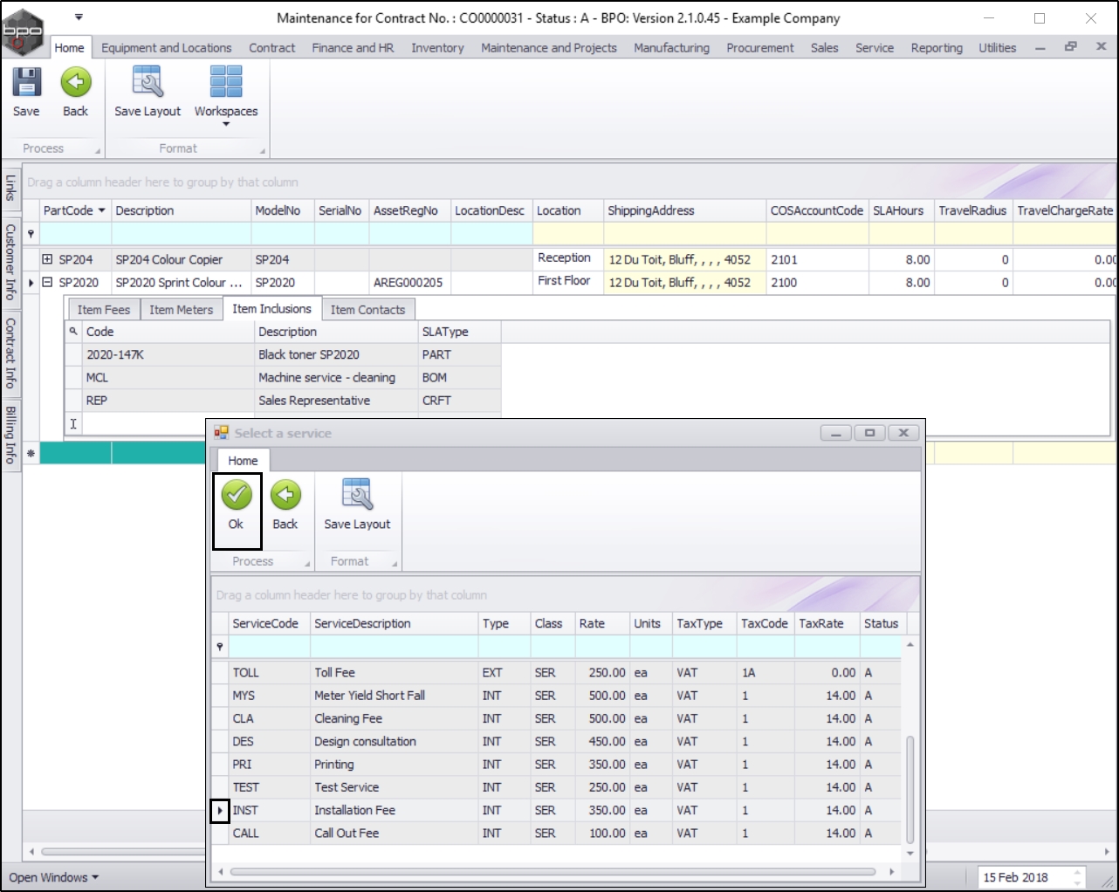Switch to the Item Fees tab
Viewport: 1119px width, 892px height.
point(103,310)
